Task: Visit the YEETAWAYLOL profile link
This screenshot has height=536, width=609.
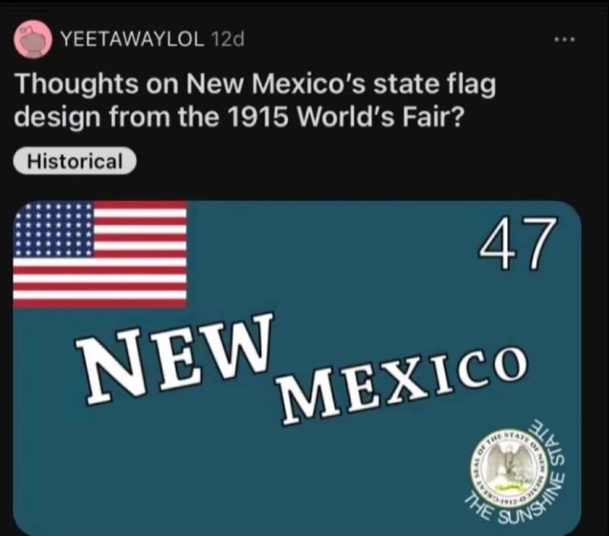Action: (133, 39)
